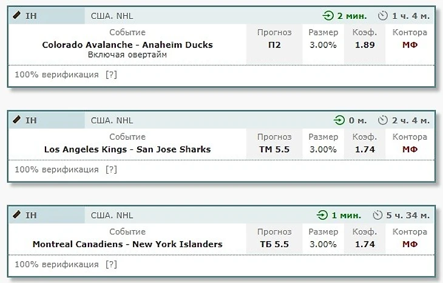The width and height of the screenshot is (443, 283).
Task: Open the [?] verification help in the Montreal Canadiens card
Action: coord(111,264)
